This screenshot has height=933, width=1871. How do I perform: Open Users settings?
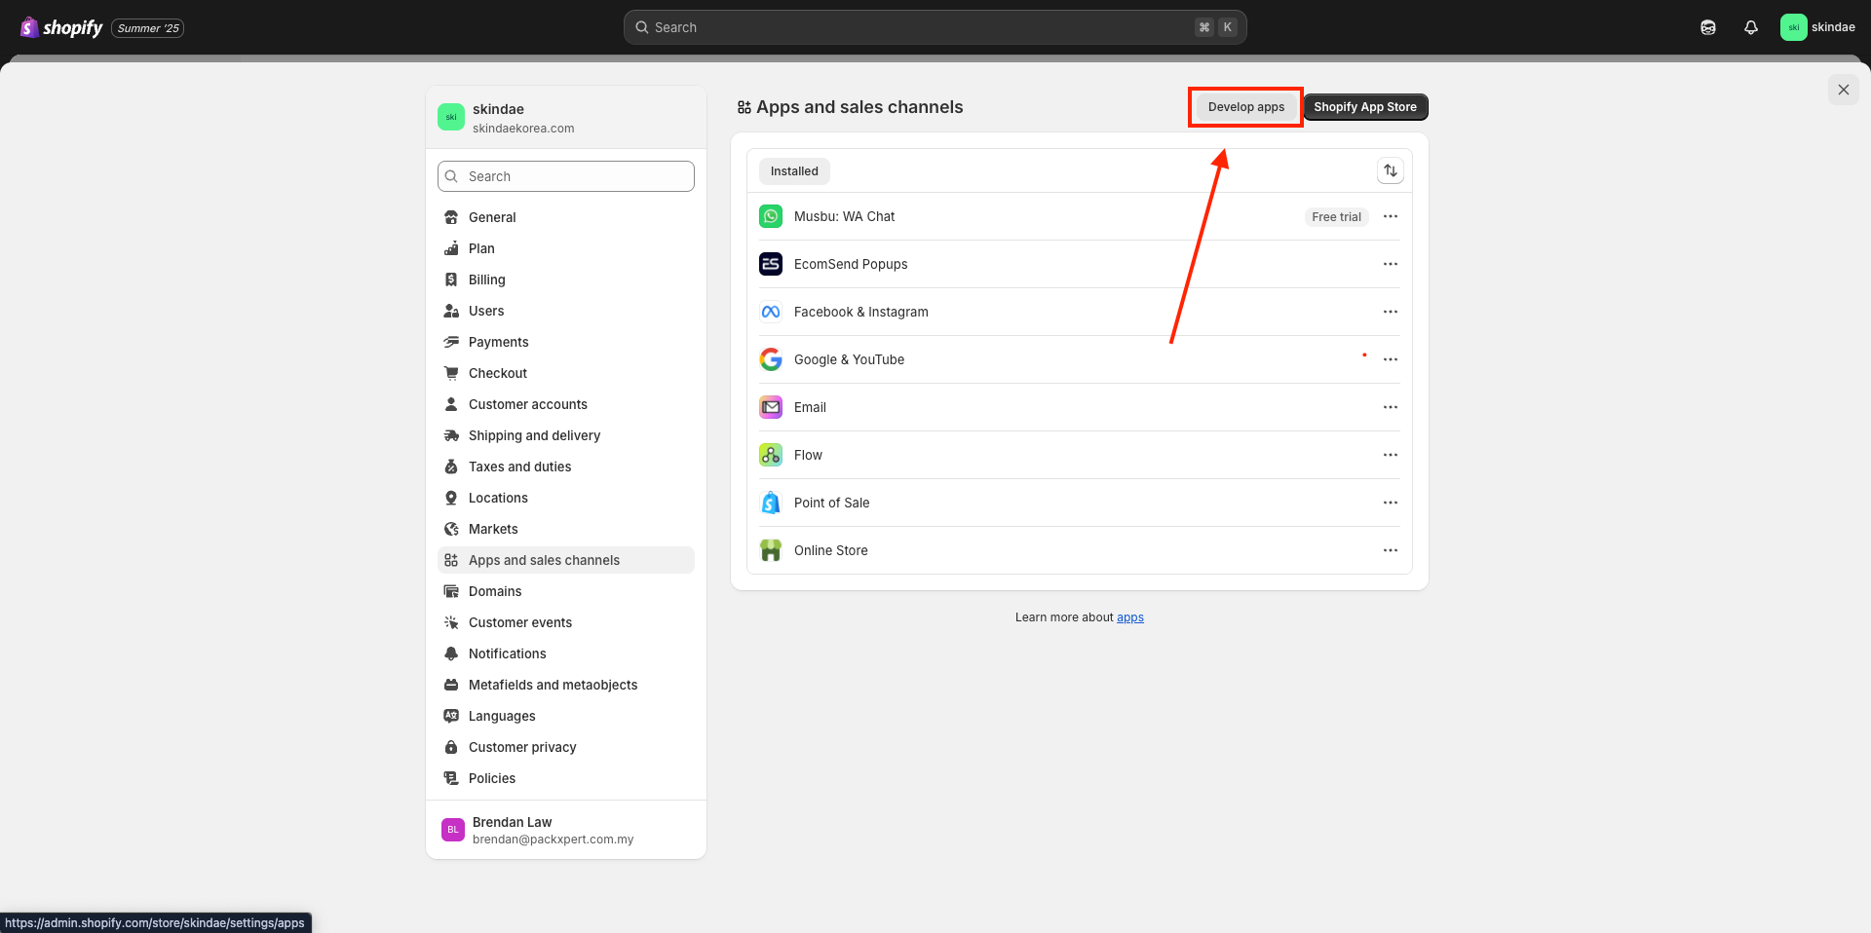(566, 311)
